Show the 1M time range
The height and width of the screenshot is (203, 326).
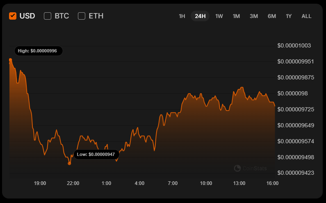(236, 16)
